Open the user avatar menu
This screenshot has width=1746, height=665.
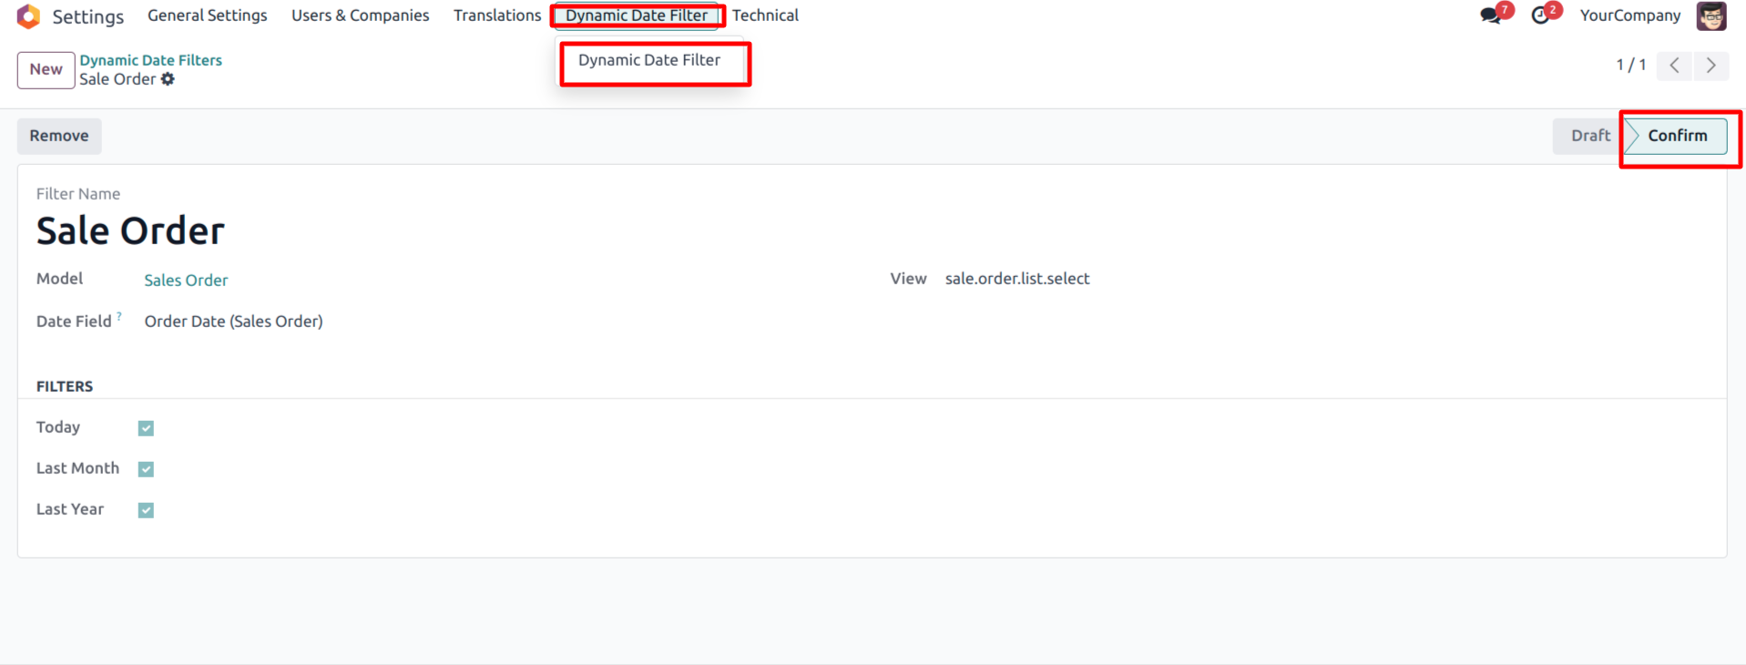[1711, 15]
